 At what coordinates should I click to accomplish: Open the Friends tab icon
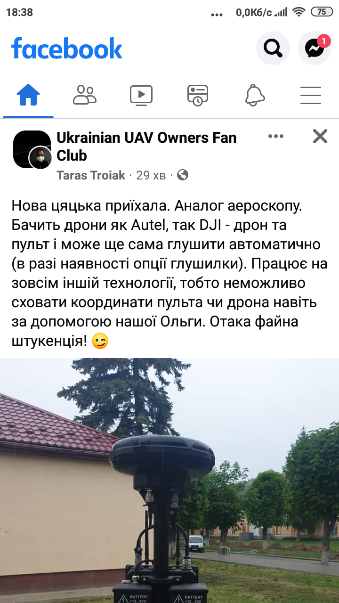pos(85,95)
